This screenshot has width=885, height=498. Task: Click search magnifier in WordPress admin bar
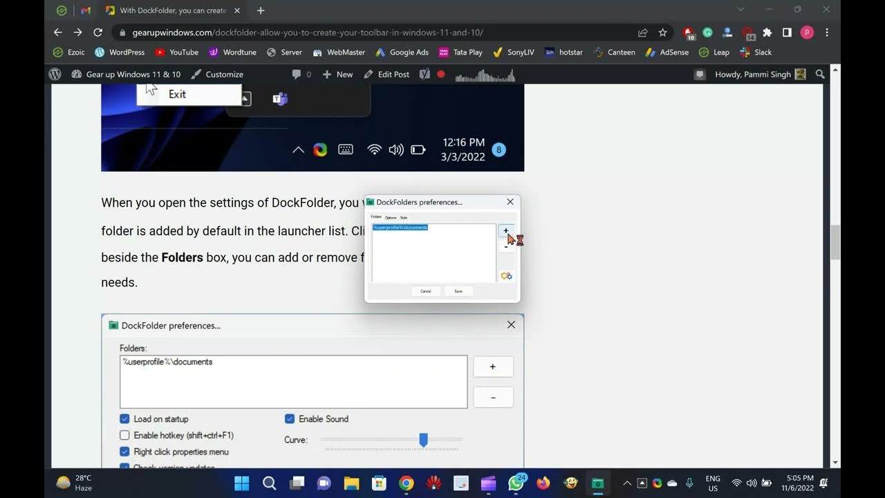pyautogui.click(x=820, y=74)
